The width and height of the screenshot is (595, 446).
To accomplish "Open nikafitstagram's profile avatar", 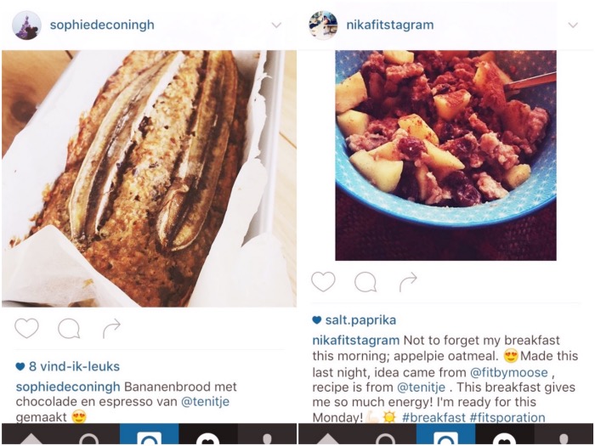I will (323, 25).
